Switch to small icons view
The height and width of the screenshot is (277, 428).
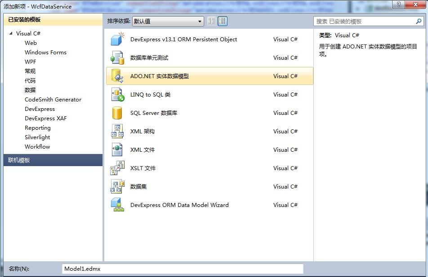tap(212, 21)
